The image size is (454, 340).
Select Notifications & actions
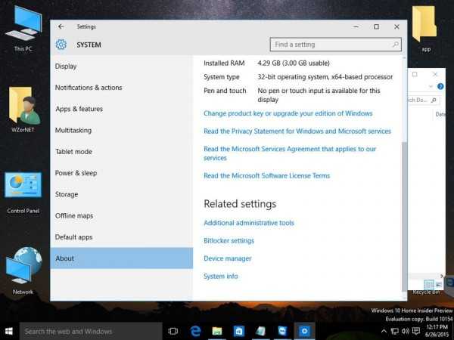click(x=121, y=88)
